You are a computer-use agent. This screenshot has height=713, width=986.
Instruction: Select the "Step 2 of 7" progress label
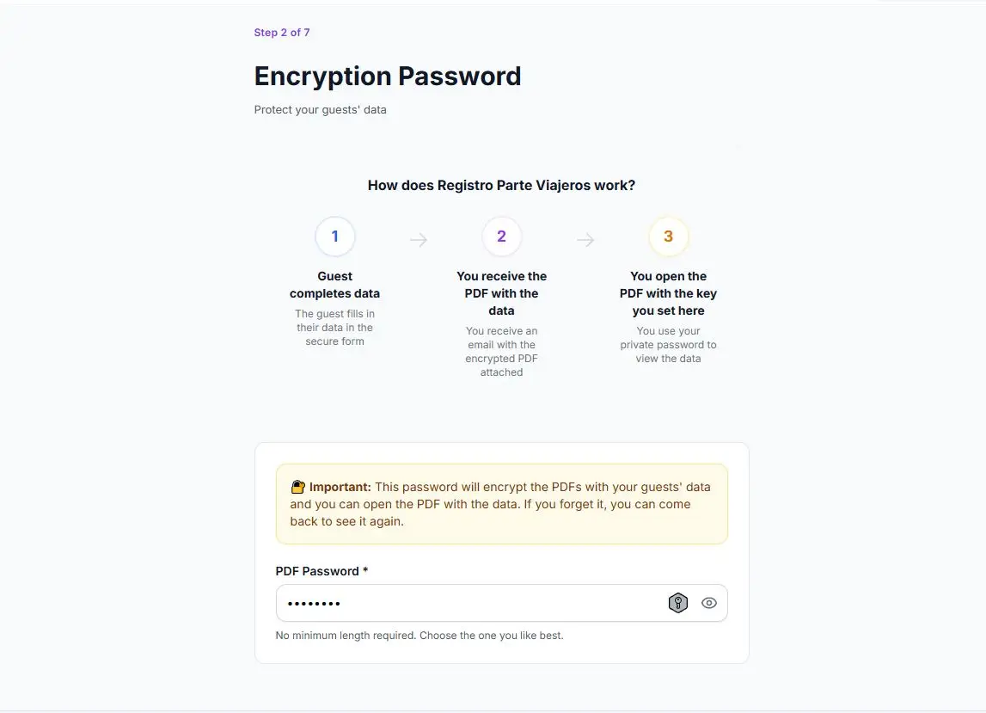click(x=282, y=33)
